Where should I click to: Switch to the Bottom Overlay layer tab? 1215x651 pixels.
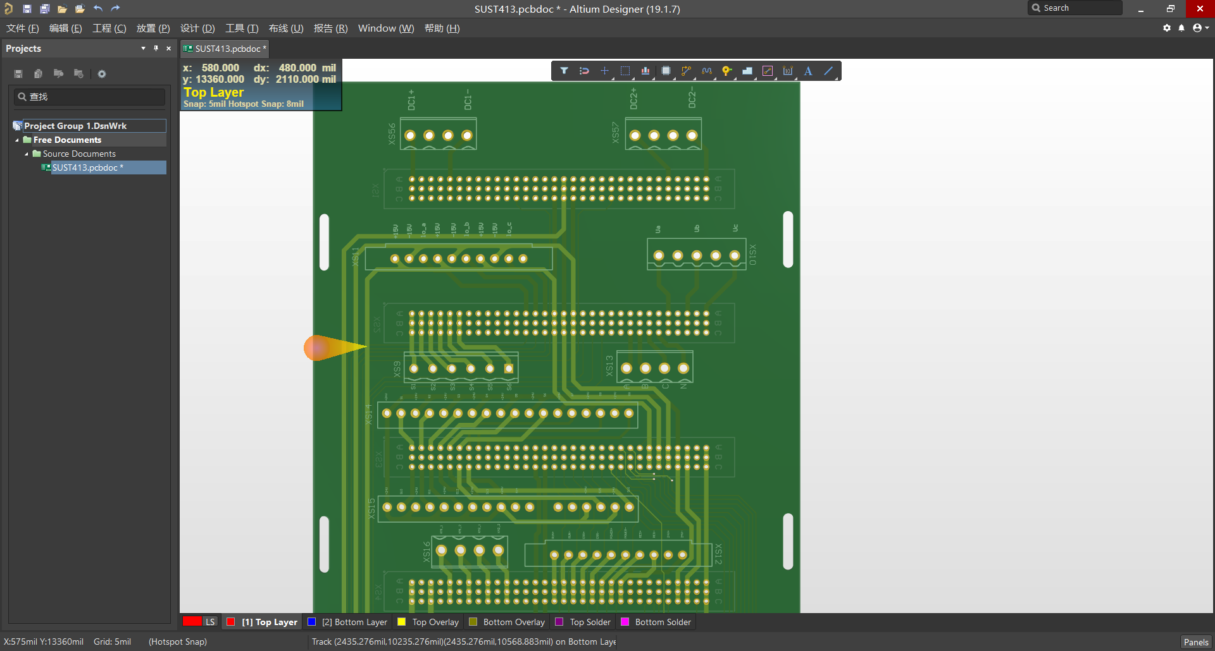tap(507, 622)
